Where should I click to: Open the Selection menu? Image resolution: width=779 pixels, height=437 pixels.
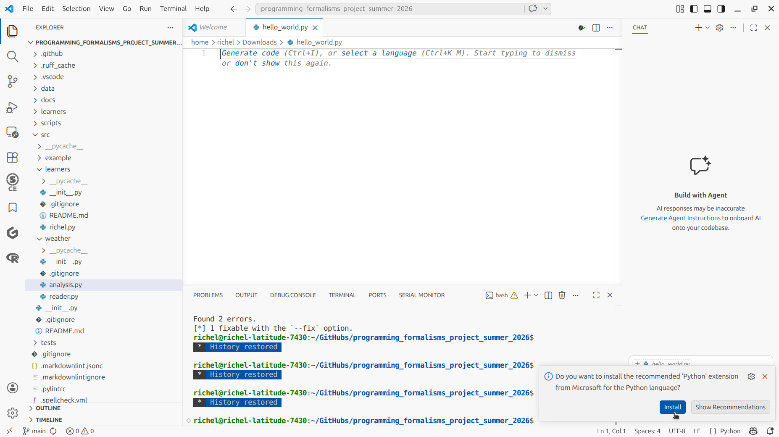76,9
